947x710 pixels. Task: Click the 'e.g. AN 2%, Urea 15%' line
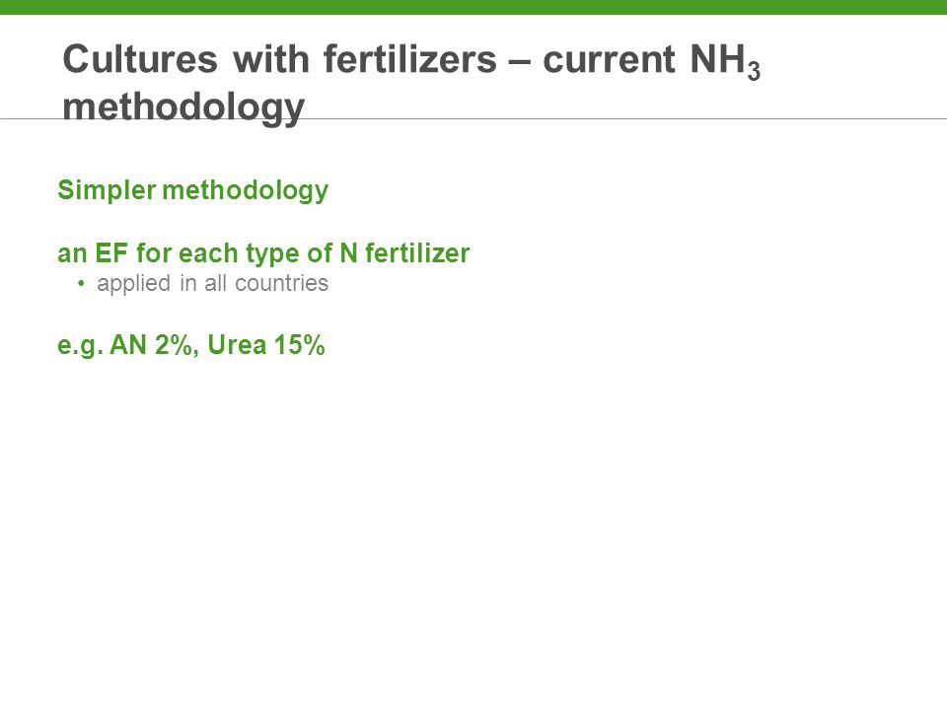point(190,345)
